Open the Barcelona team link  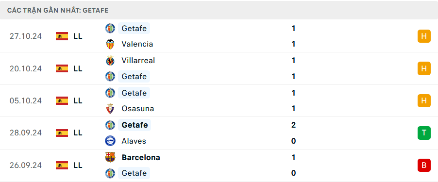[x=141, y=157]
